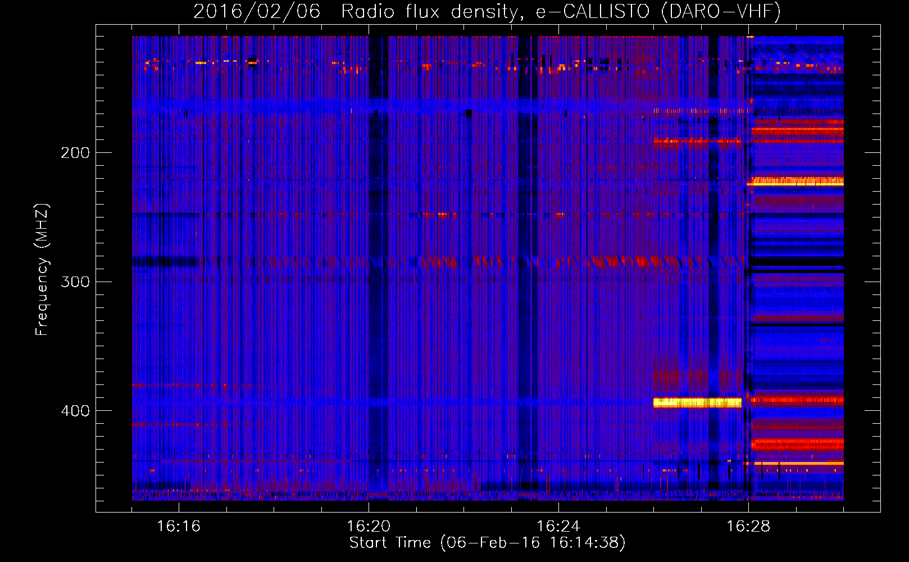
Task: Select the 16:24 time tick label
Action: click(x=558, y=527)
